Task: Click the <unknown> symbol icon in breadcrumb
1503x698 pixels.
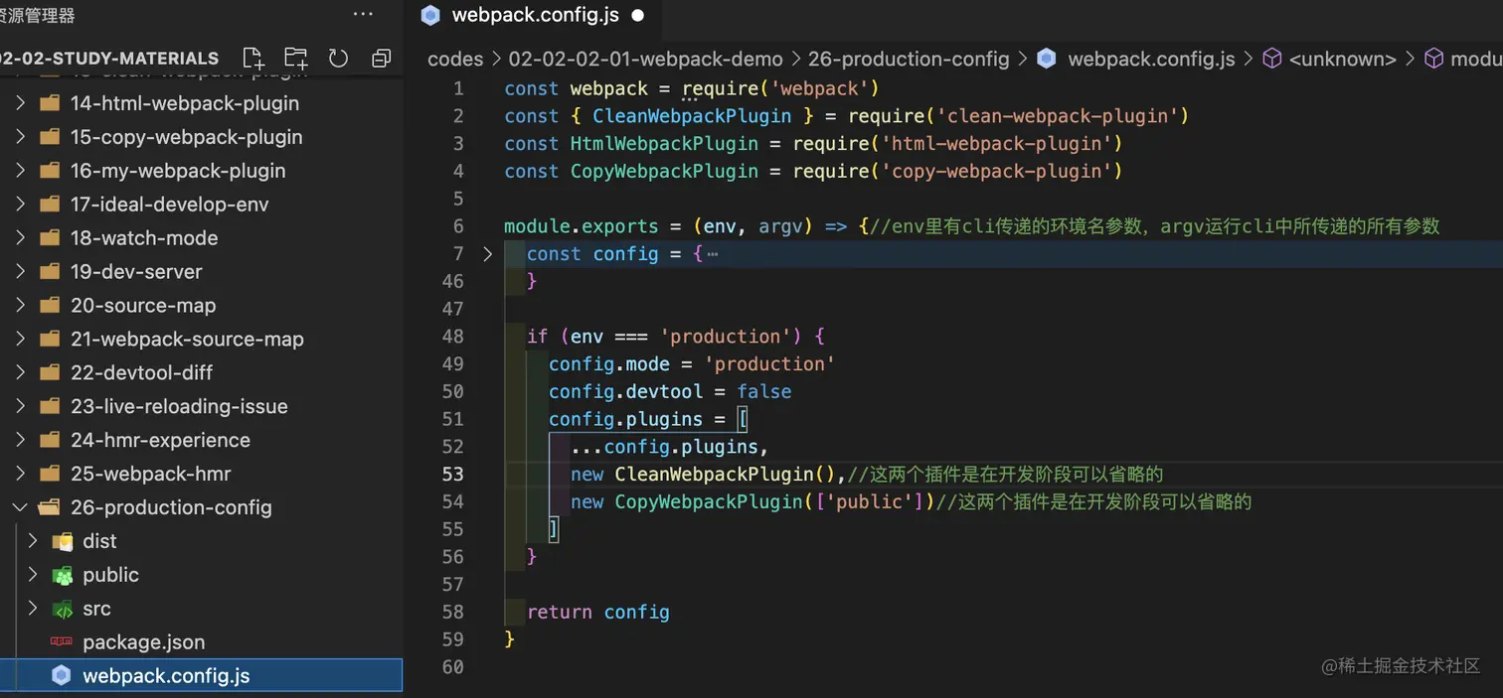Action: pos(1271,59)
